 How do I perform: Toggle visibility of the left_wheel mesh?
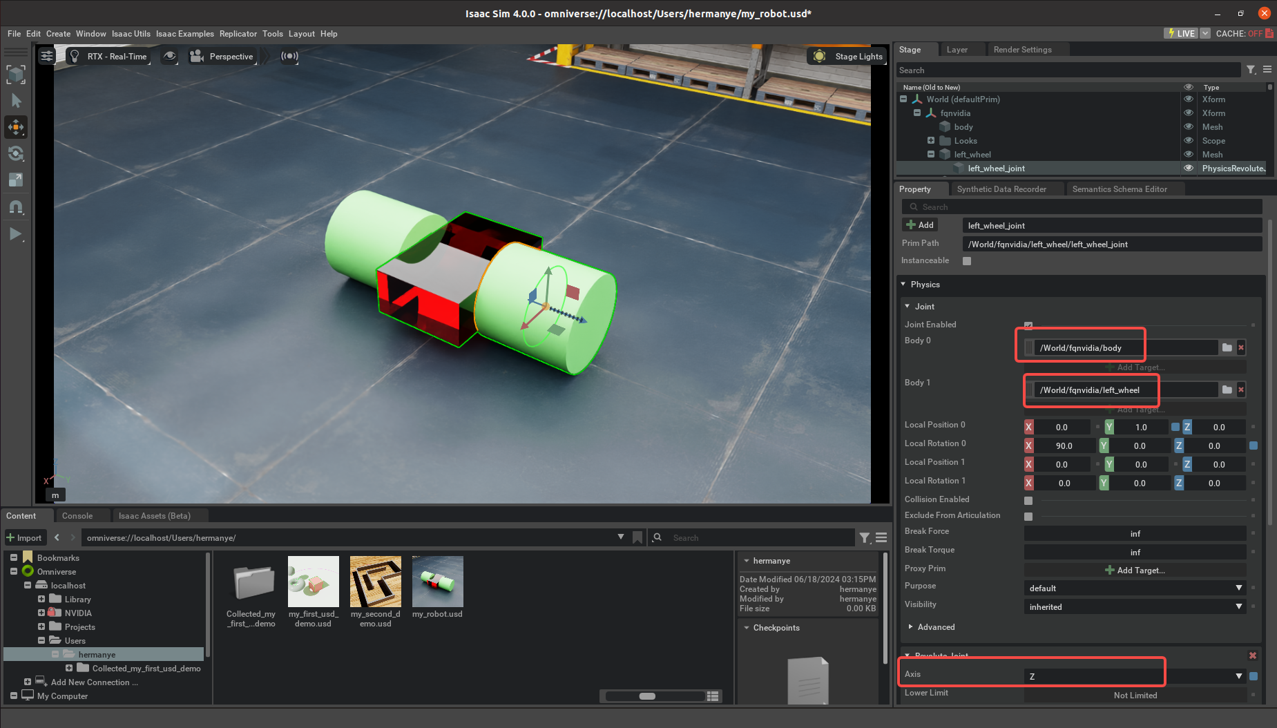(x=1189, y=154)
